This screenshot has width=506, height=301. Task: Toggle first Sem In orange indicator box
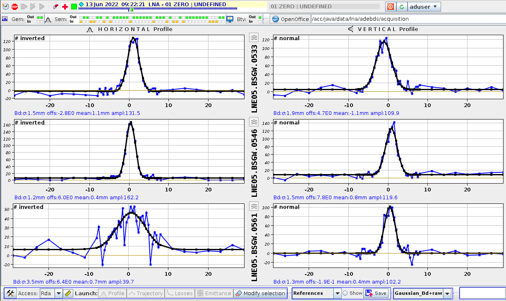point(81,21)
